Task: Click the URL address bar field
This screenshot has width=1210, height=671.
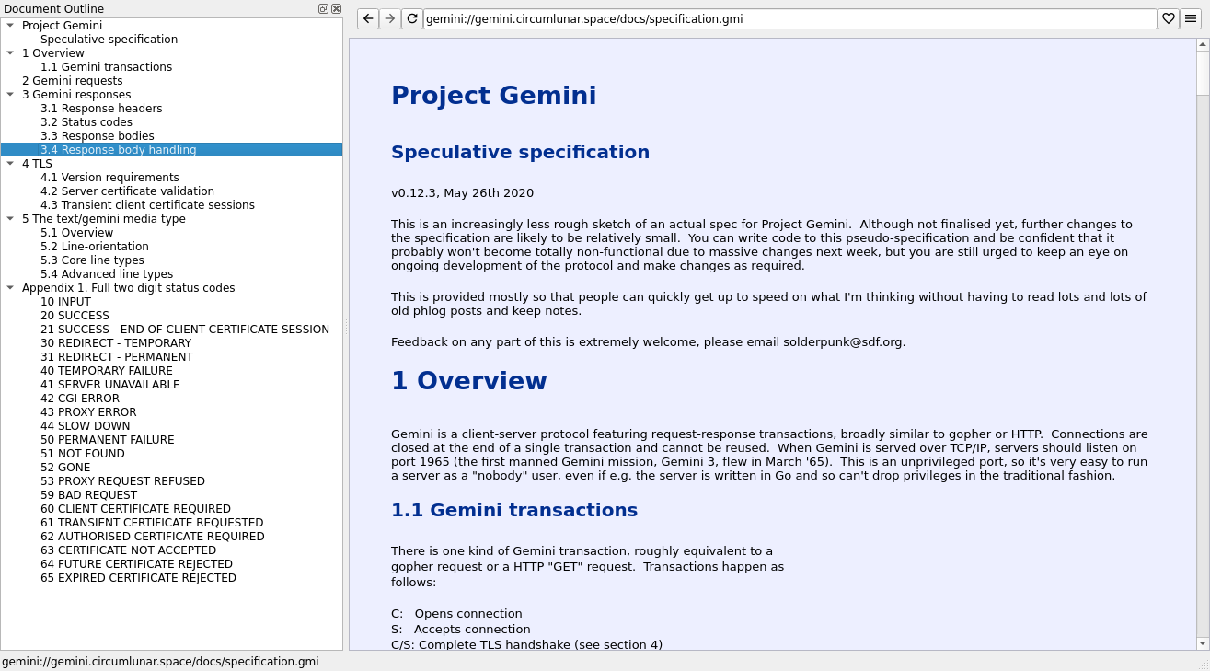Action: coord(789,18)
